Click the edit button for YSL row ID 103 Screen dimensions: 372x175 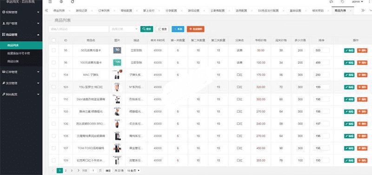(x=349, y=87)
